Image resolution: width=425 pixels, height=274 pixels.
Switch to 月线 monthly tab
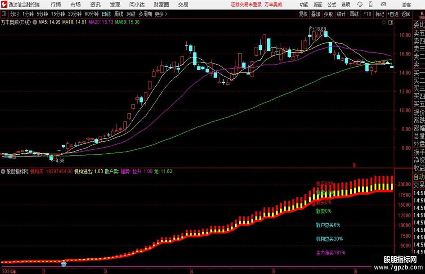131,14
